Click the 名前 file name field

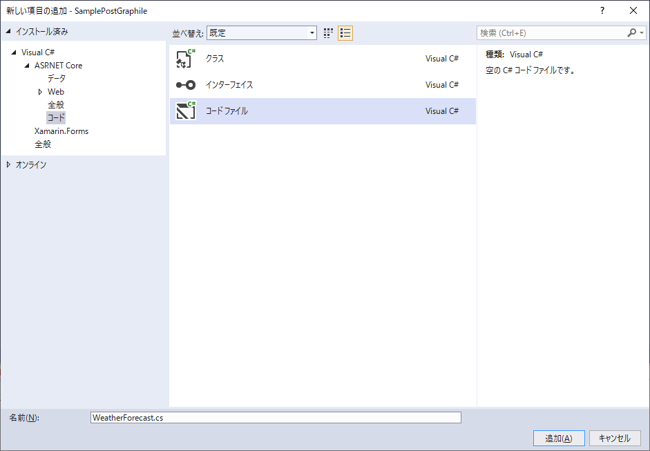[276, 417]
